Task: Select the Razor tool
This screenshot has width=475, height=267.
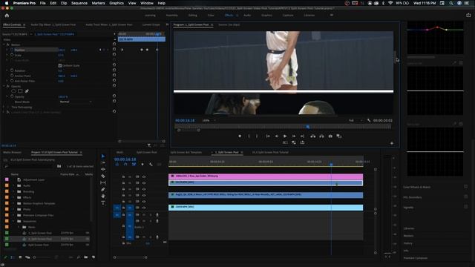Action: pyautogui.click(x=103, y=177)
